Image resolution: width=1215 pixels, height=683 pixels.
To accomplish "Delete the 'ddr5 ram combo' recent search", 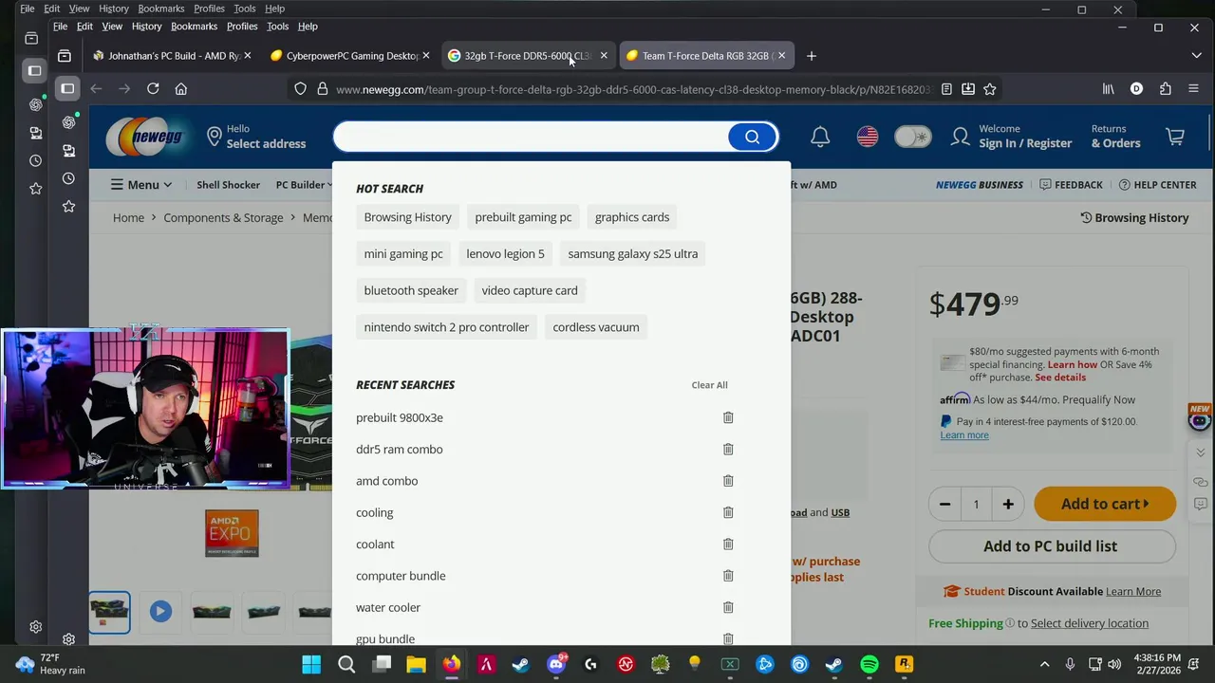I will pos(728,449).
